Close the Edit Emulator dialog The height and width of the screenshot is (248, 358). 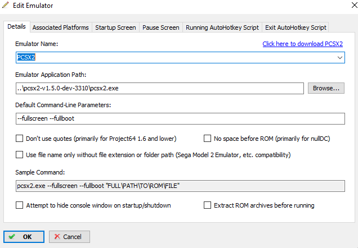point(354,5)
